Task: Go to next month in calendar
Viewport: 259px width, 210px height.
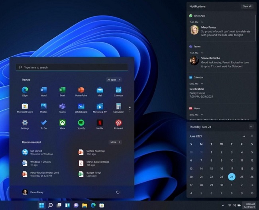Action: pyautogui.click(x=252, y=136)
